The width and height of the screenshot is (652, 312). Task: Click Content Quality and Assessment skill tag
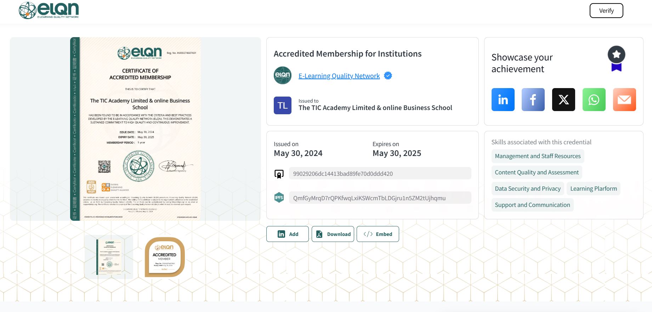(537, 172)
